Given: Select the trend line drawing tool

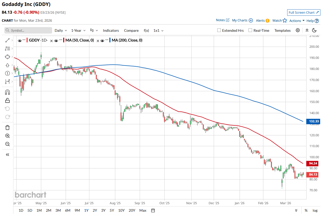Looking at the screenshot, I should tap(7, 40).
